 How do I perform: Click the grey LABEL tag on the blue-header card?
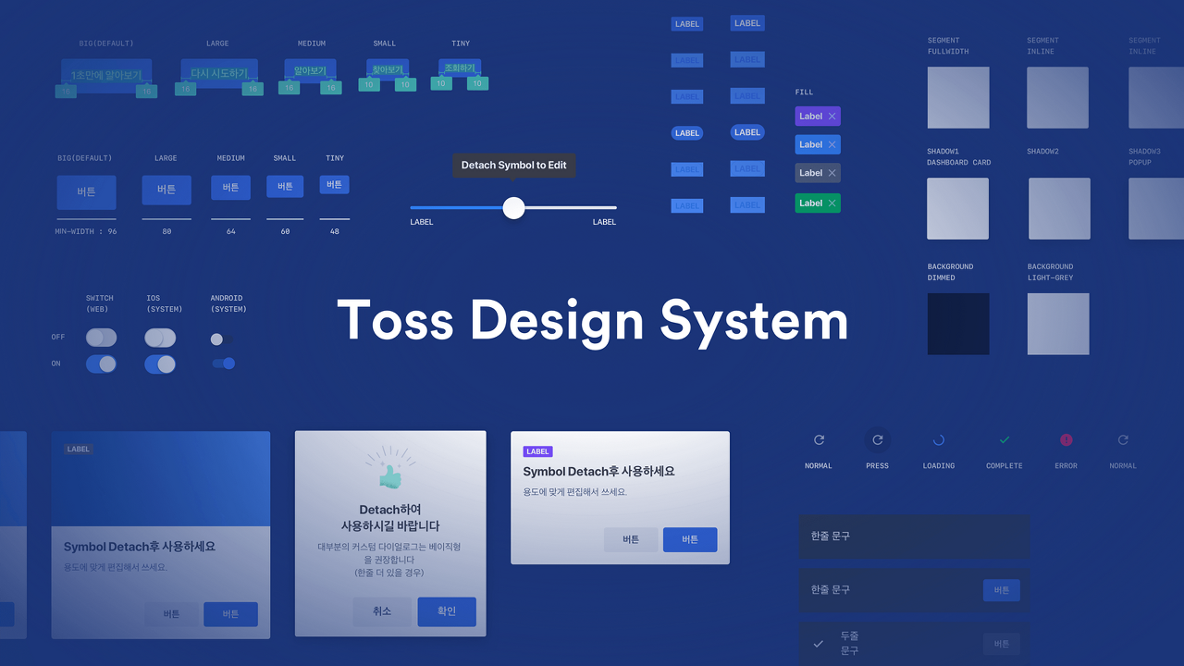point(79,449)
